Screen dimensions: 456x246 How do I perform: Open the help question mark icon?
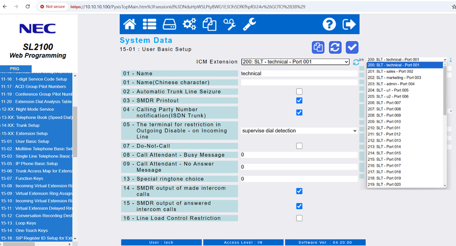click(x=329, y=24)
